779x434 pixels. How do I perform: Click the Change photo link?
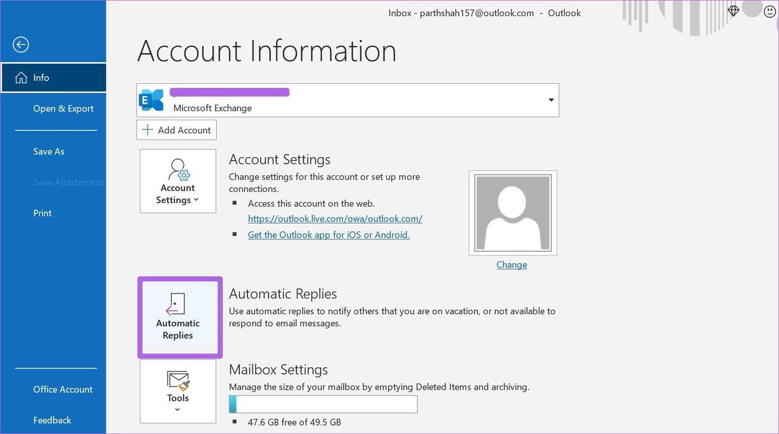point(511,265)
